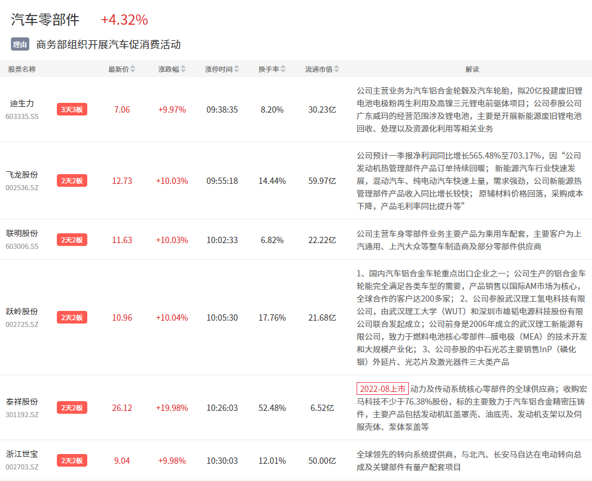This screenshot has width=592, height=481.
Task: Click the 股票名称 column header
Action: (22, 69)
